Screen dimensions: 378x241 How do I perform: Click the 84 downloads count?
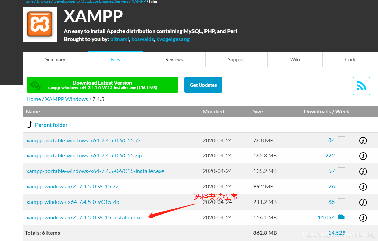332,140
